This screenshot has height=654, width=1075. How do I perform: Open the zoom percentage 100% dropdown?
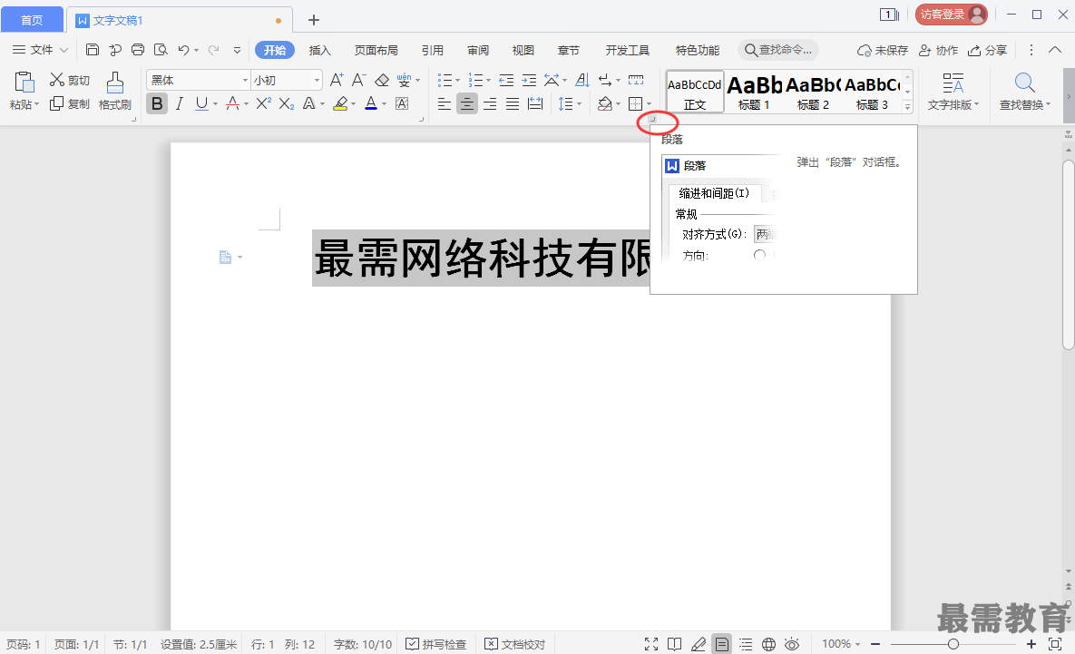tap(841, 644)
